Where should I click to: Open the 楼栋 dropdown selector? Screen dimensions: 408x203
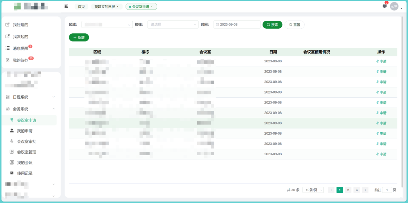click(x=173, y=24)
